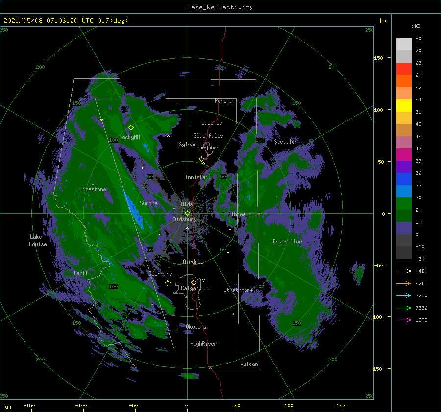Click the RockyMH label
This screenshot has height=412, width=441.
tap(129, 137)
